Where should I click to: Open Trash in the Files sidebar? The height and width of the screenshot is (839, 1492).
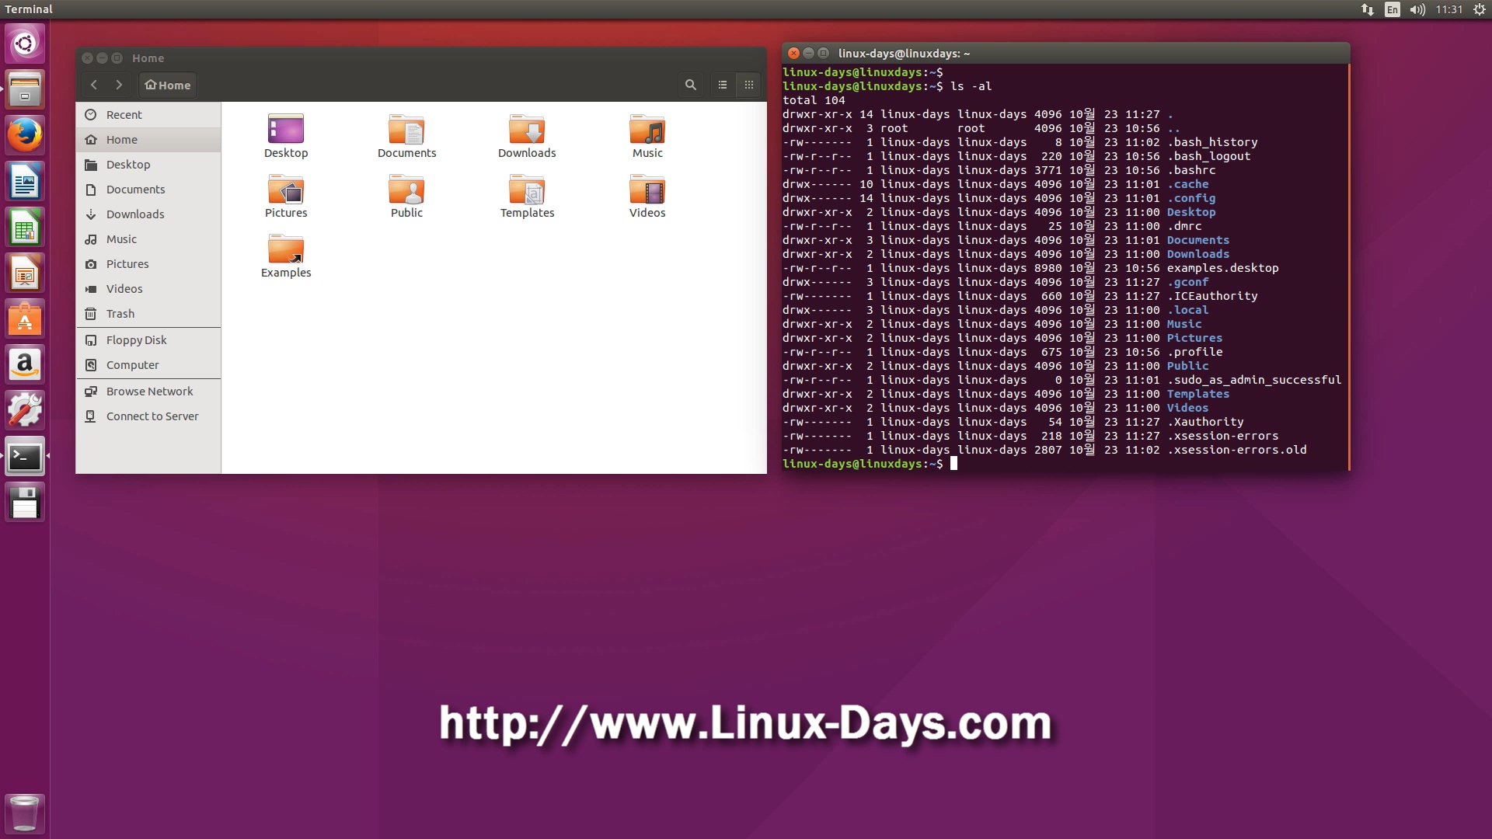point(148,313)
